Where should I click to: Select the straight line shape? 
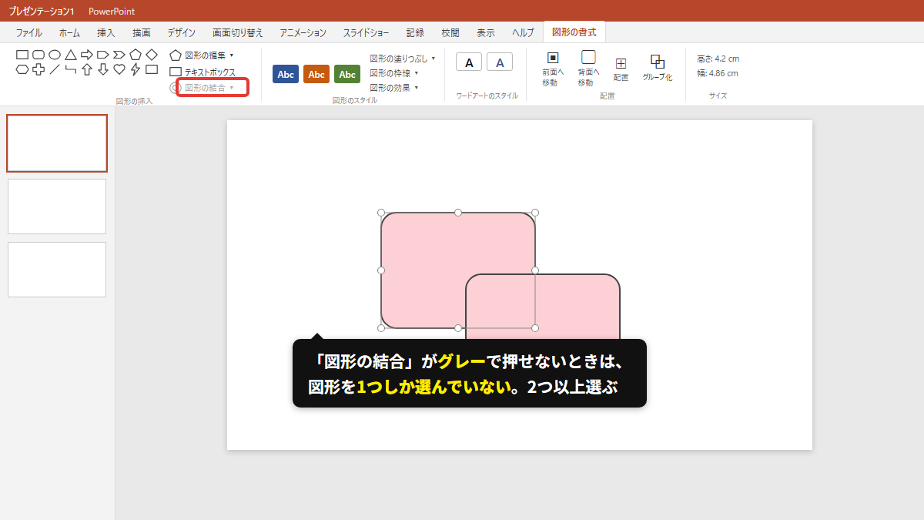tap(55, 69)
